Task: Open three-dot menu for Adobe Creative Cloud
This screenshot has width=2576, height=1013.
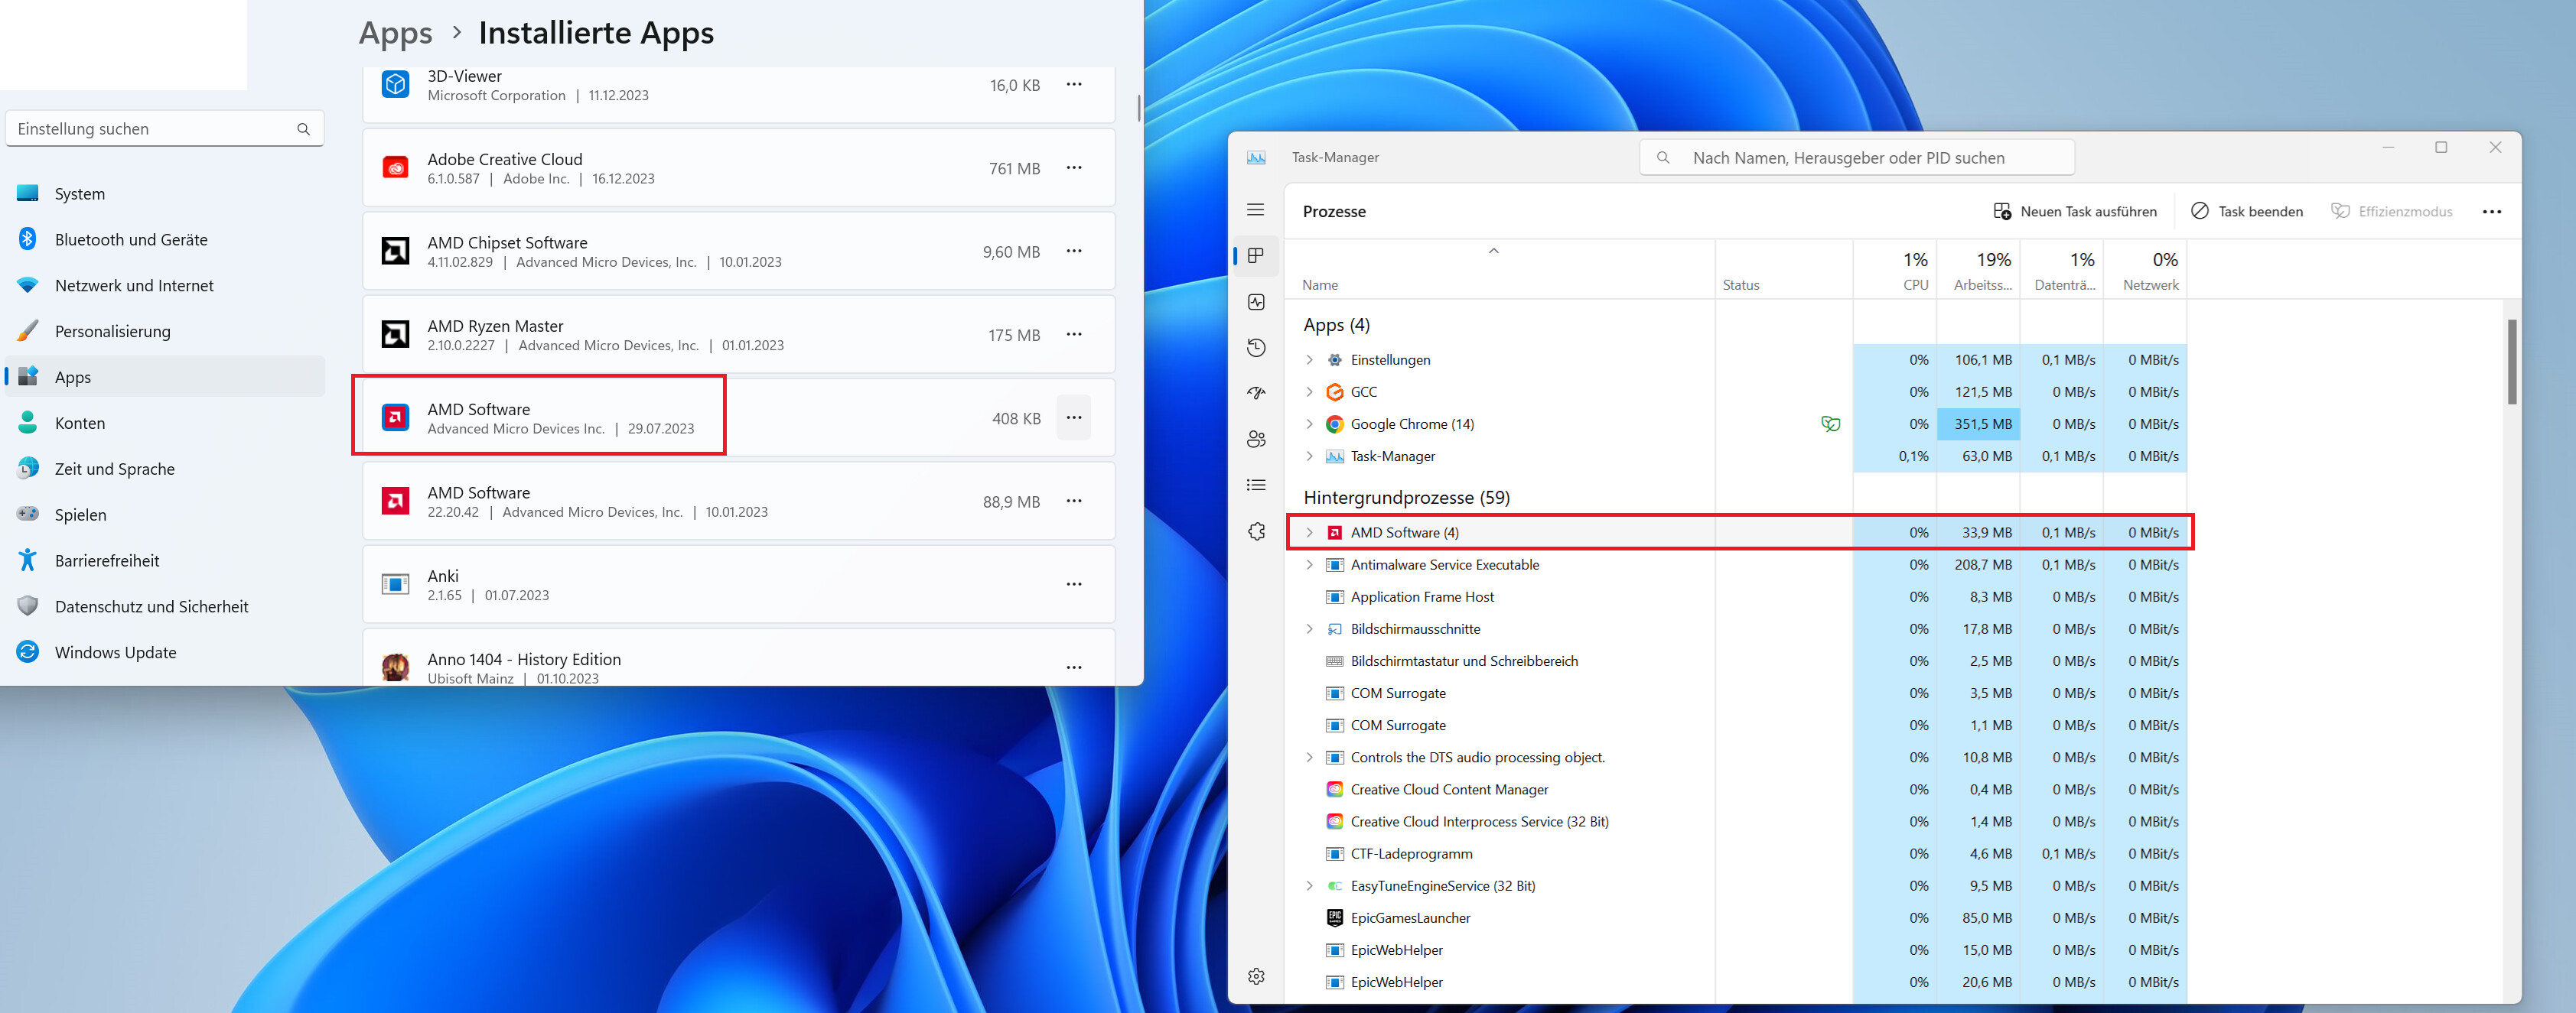Action: [x=1073, y=168]
